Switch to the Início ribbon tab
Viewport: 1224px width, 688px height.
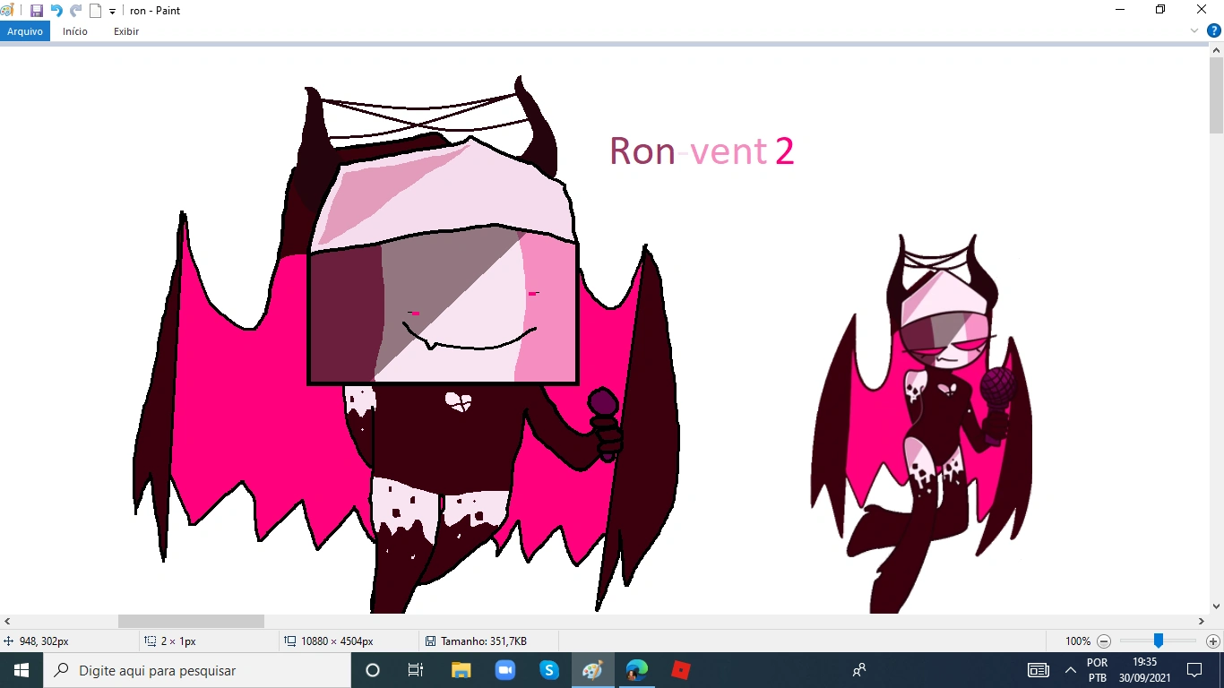pos(74,30)
